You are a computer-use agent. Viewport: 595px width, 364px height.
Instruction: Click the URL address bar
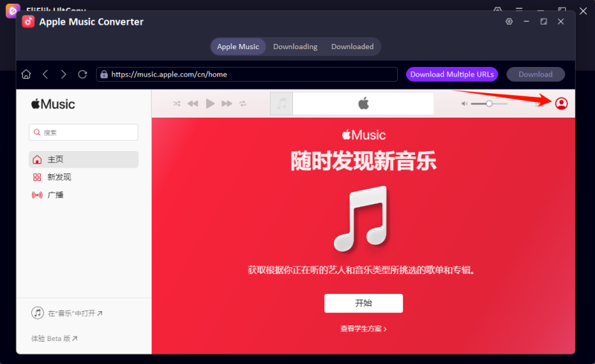(x=247, y=74)
